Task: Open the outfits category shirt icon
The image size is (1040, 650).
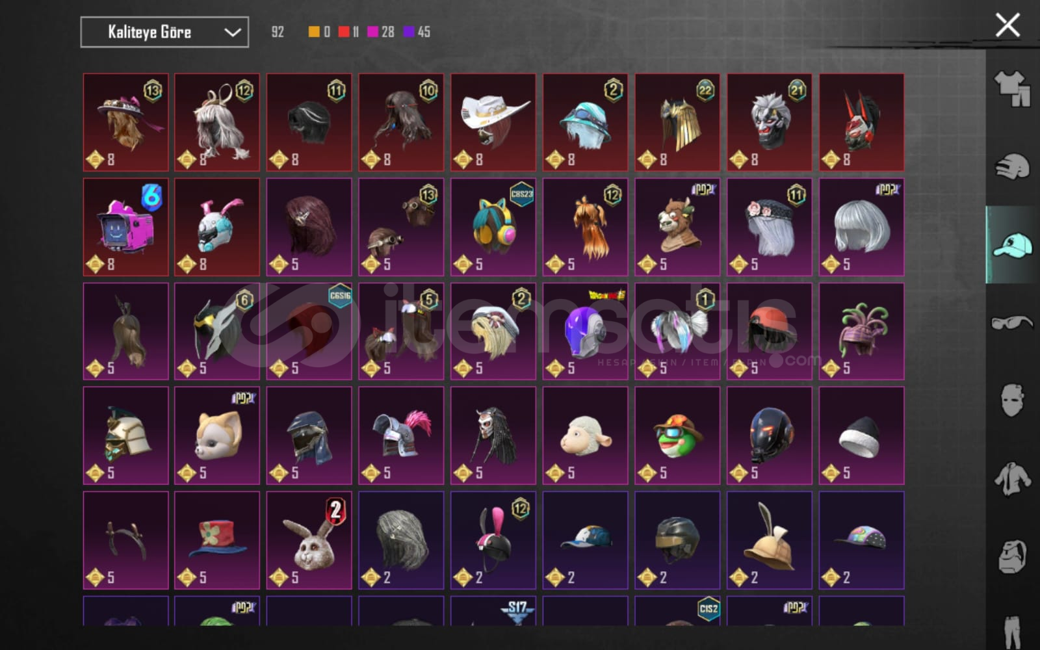Action: click(x=1012, y=88)
